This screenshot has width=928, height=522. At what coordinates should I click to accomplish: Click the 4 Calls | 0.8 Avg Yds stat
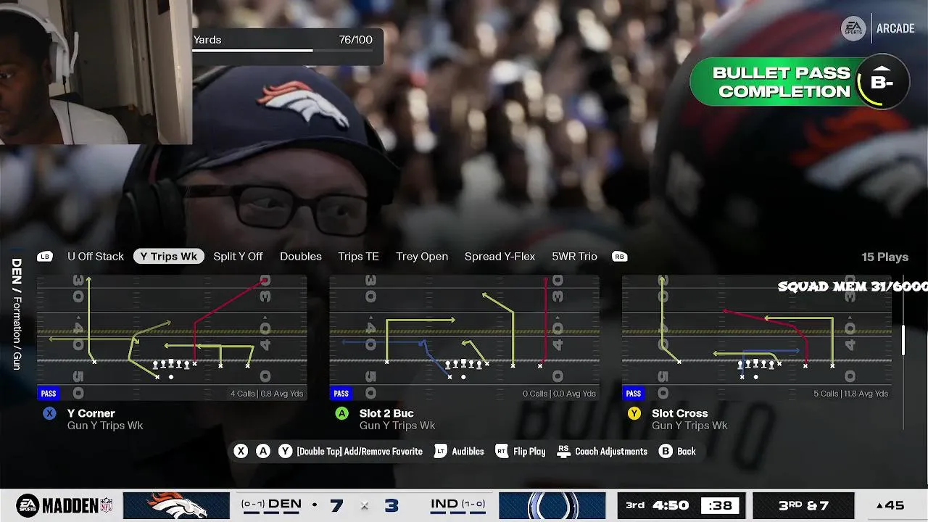pyautogui.click(x=267, y=394)
